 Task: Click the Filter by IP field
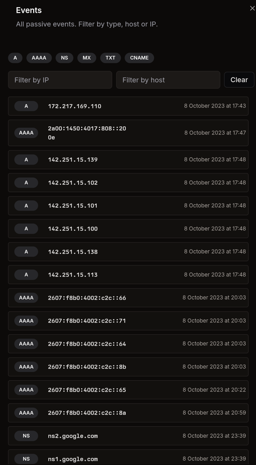click(x=60, y=80)
